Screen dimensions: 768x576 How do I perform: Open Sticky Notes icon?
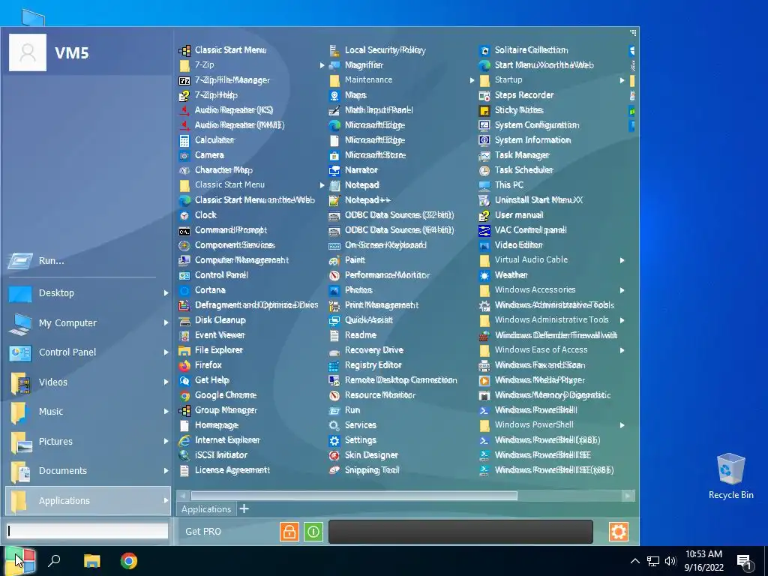[484, 110]
